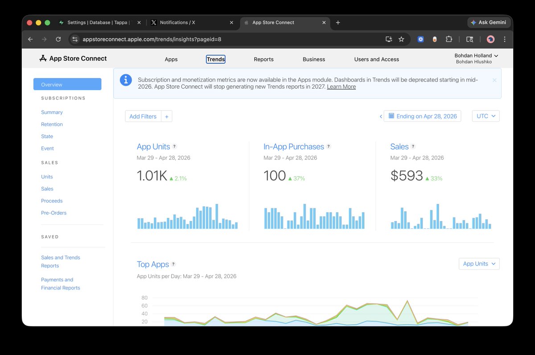
Task: Open the Bohdan Holland account menu
Action: (x=476, y=56)
